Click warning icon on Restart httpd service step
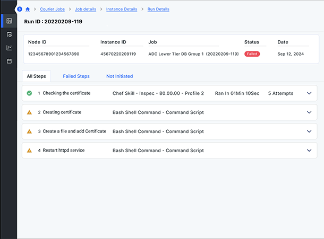This screenshot has width=324, height=239. (30, 151)
